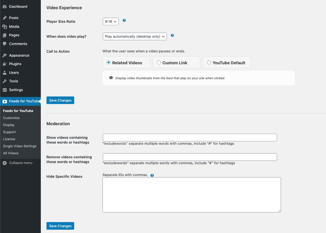Click Save Changes below Moderation section
Screen dimensions: 326x233
[x=60, y=226]
